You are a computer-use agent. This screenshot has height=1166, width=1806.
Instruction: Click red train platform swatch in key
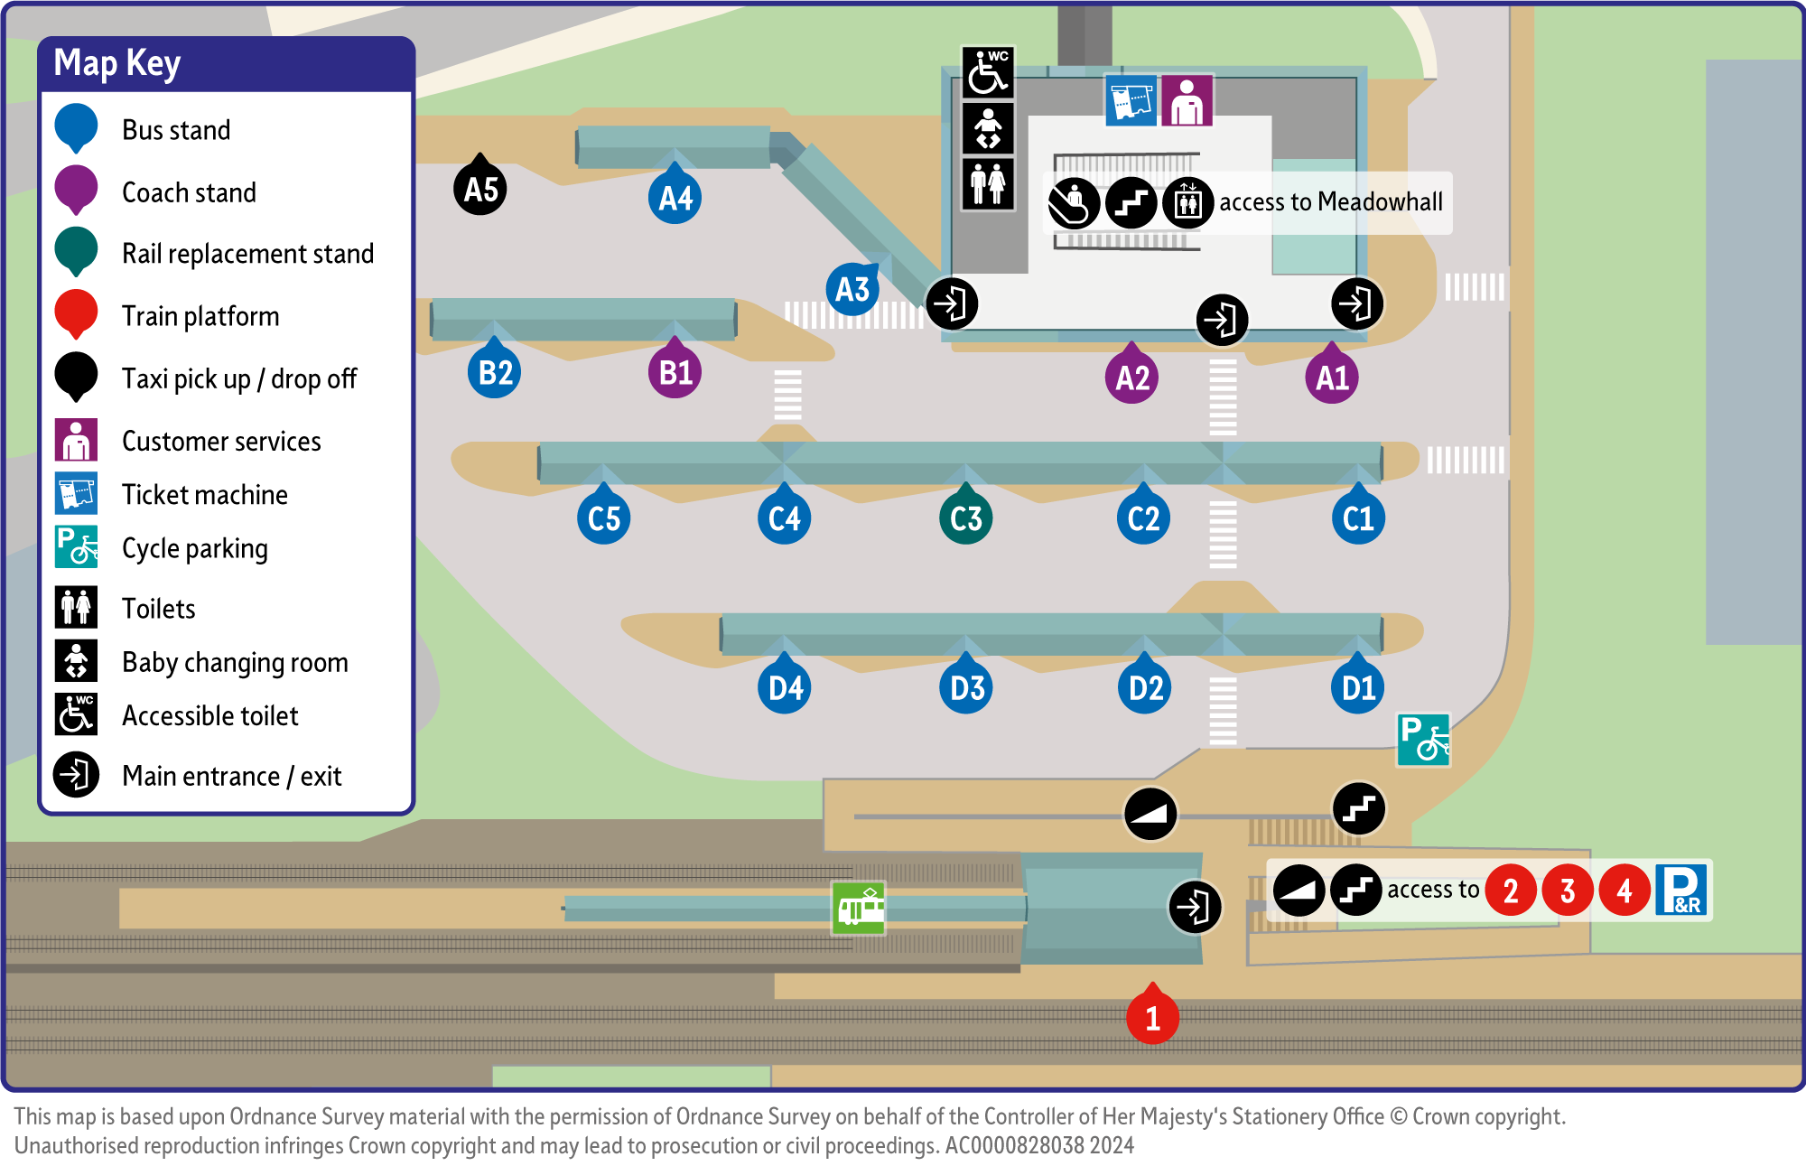pos(77,315)
